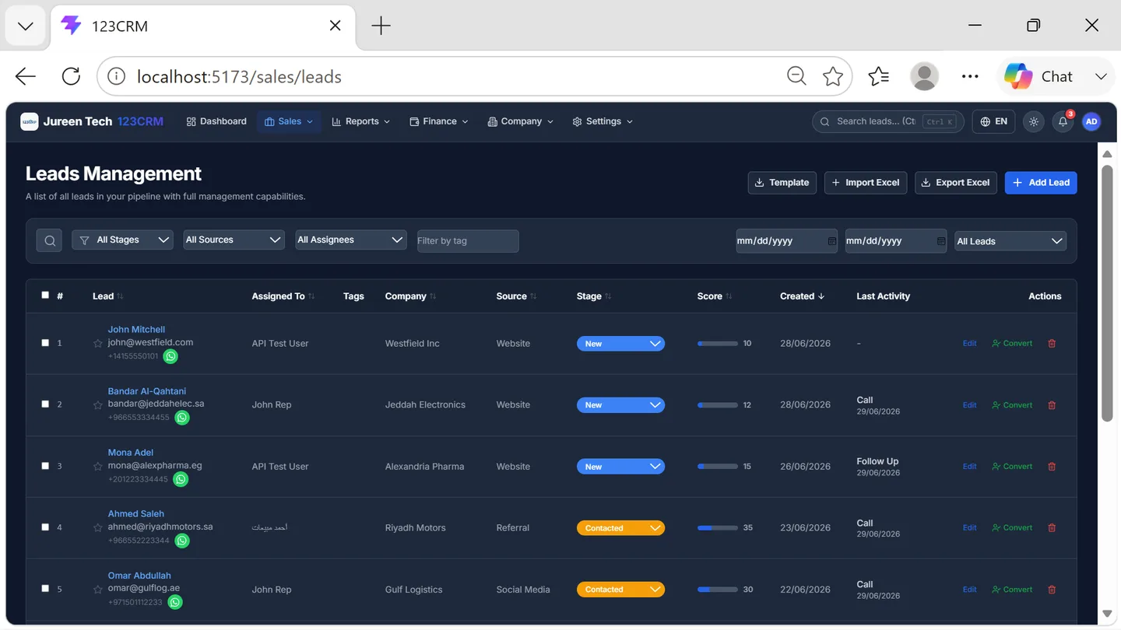Expand the Sales navigation menu
Viewport: 1121px width, 630px height.
pos(289,121)
